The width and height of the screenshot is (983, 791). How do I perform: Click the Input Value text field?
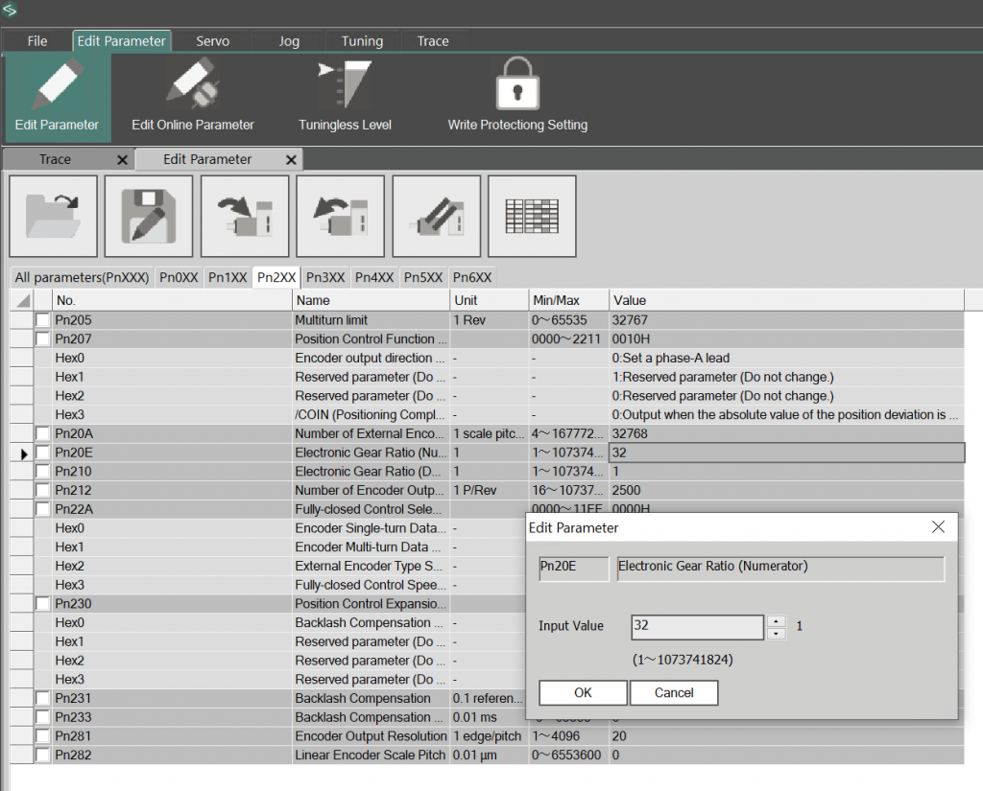(x=697, y=627)
